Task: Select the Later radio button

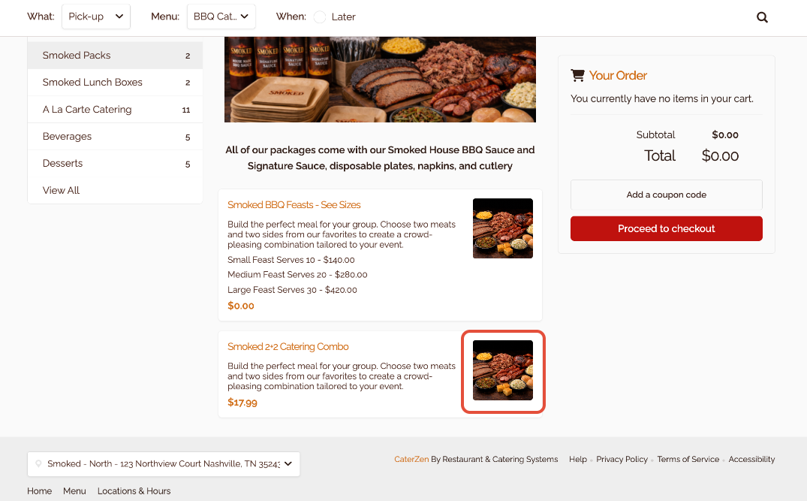Action: click(x=320, y=17)
